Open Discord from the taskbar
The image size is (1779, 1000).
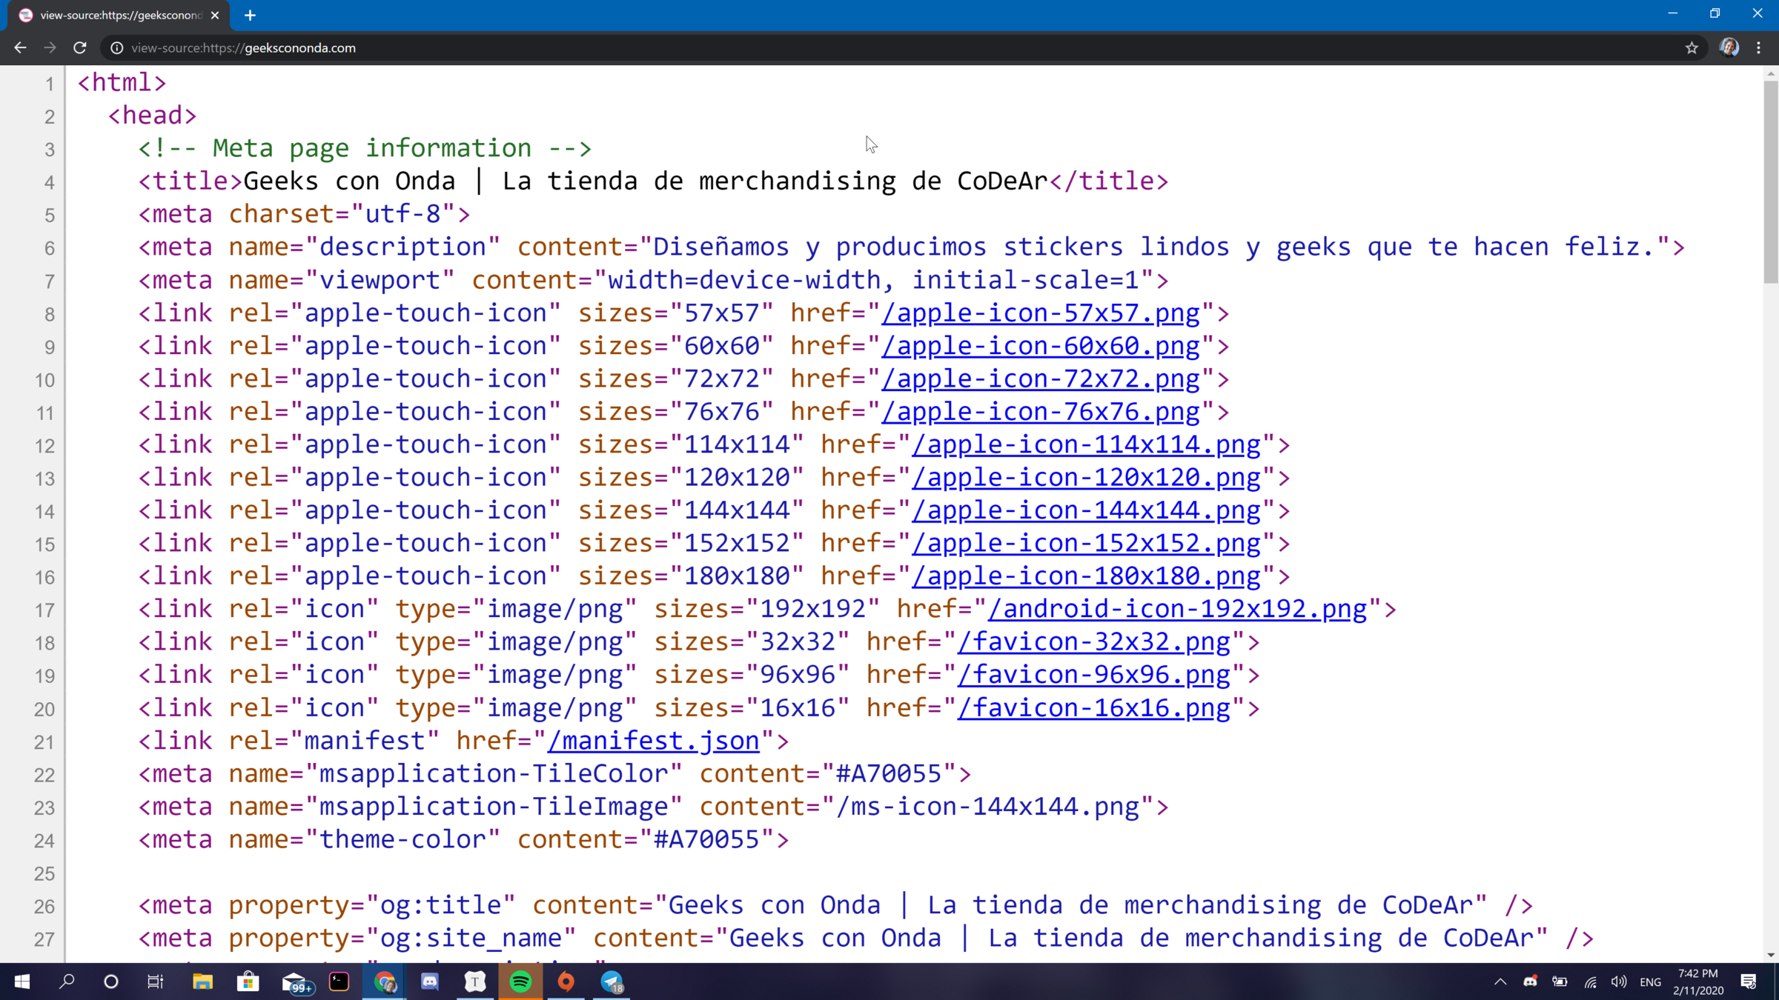(x=430, y=981)
